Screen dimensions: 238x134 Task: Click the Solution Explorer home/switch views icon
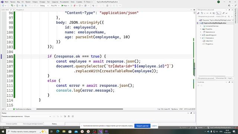click(x=198, y=13)
